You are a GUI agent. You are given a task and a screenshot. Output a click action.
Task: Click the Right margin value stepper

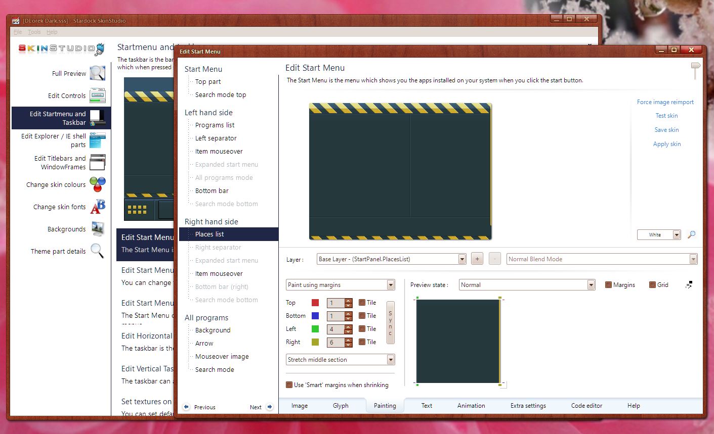[348, 343]
